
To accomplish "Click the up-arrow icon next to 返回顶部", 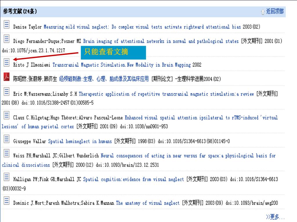I will (x=263, y=12).
